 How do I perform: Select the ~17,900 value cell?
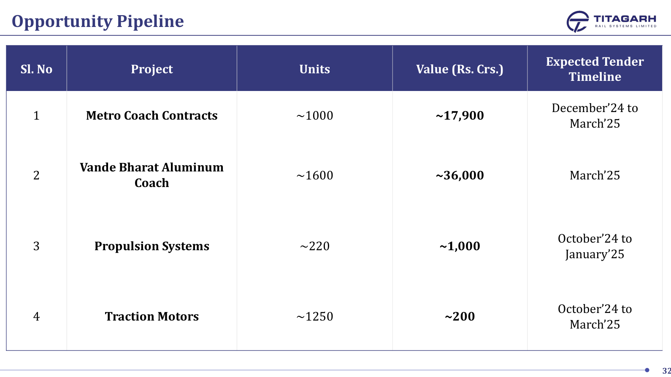click(460, 115)
